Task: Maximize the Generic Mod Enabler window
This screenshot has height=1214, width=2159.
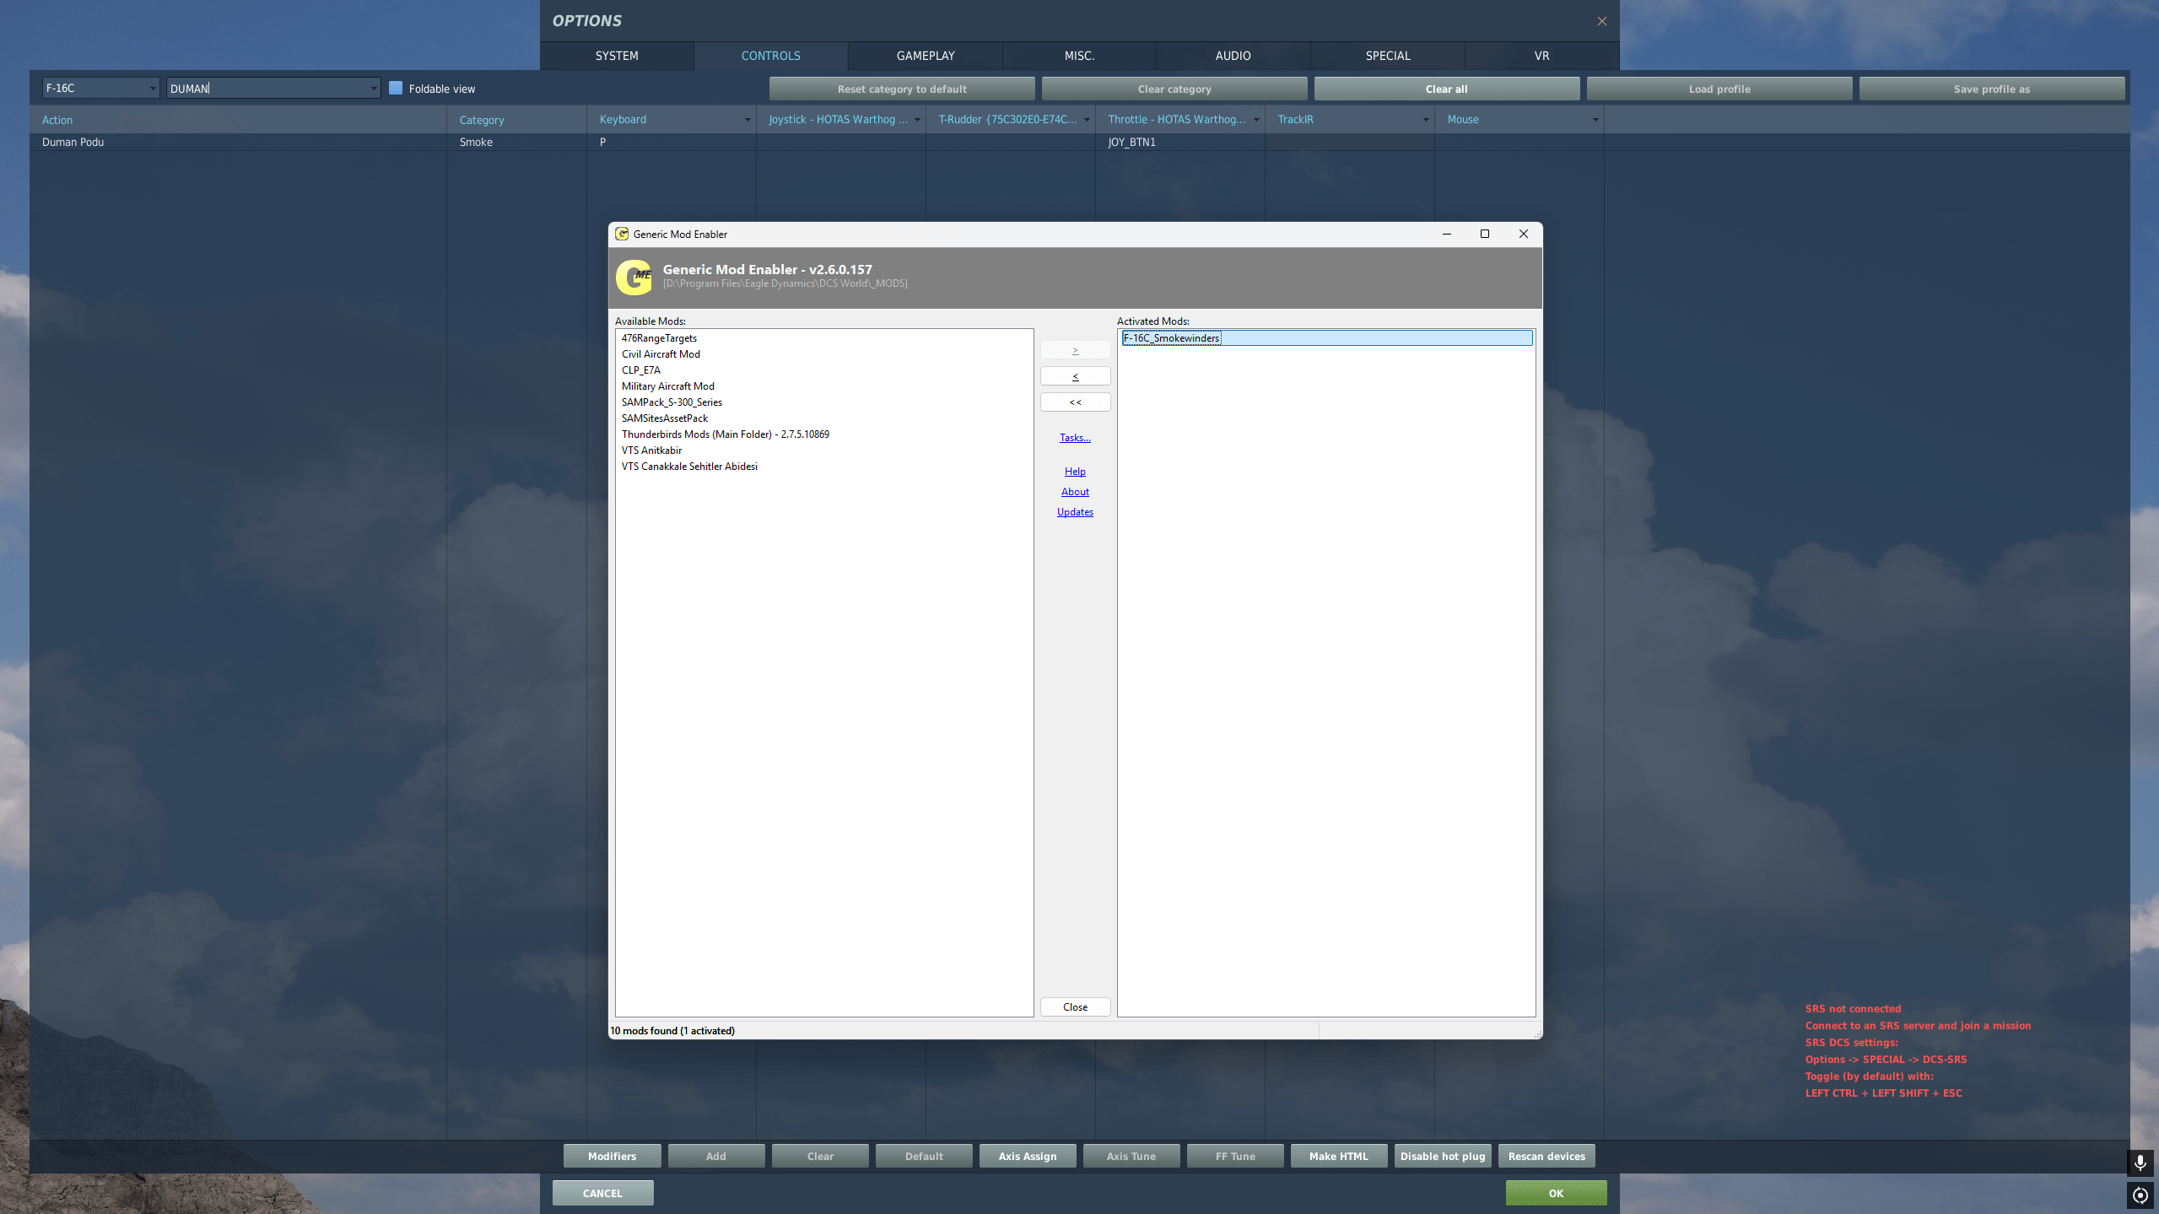Action: tap(1485, 234)
